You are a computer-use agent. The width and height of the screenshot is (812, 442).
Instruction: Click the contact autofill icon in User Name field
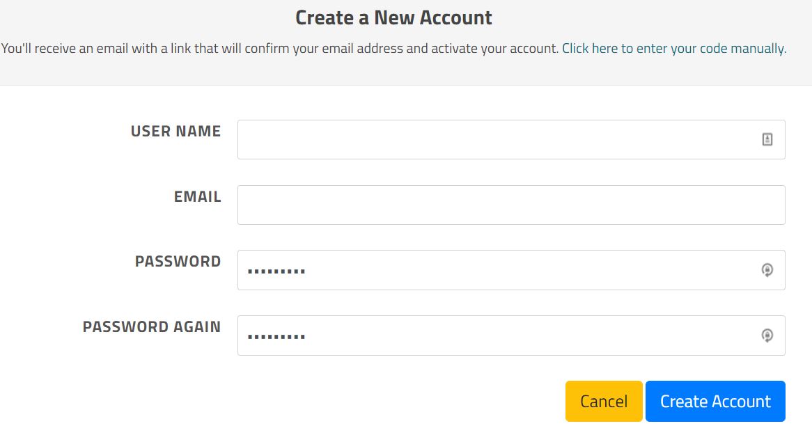767,140
